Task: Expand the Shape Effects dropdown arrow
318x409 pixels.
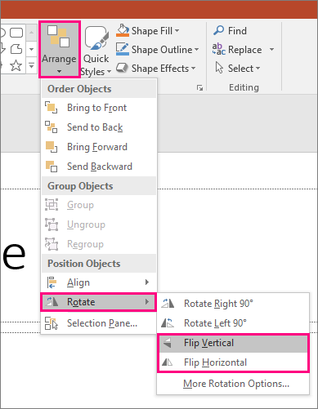Action: tap(193, 69)
